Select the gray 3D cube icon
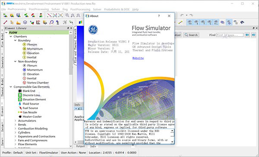Screen dimensions: 259x157 coord(25,22)
